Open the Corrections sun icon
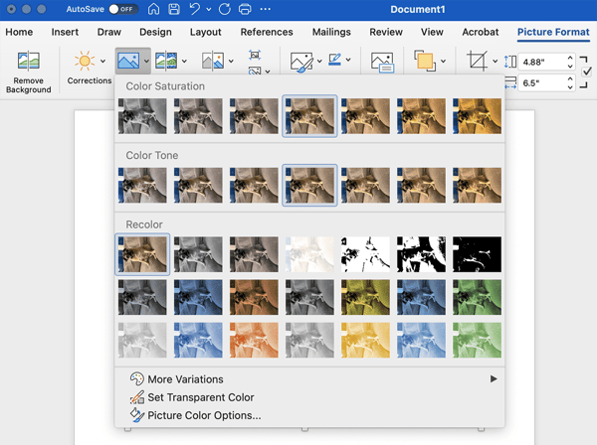The image size is (597, 445). pos(85,61)
